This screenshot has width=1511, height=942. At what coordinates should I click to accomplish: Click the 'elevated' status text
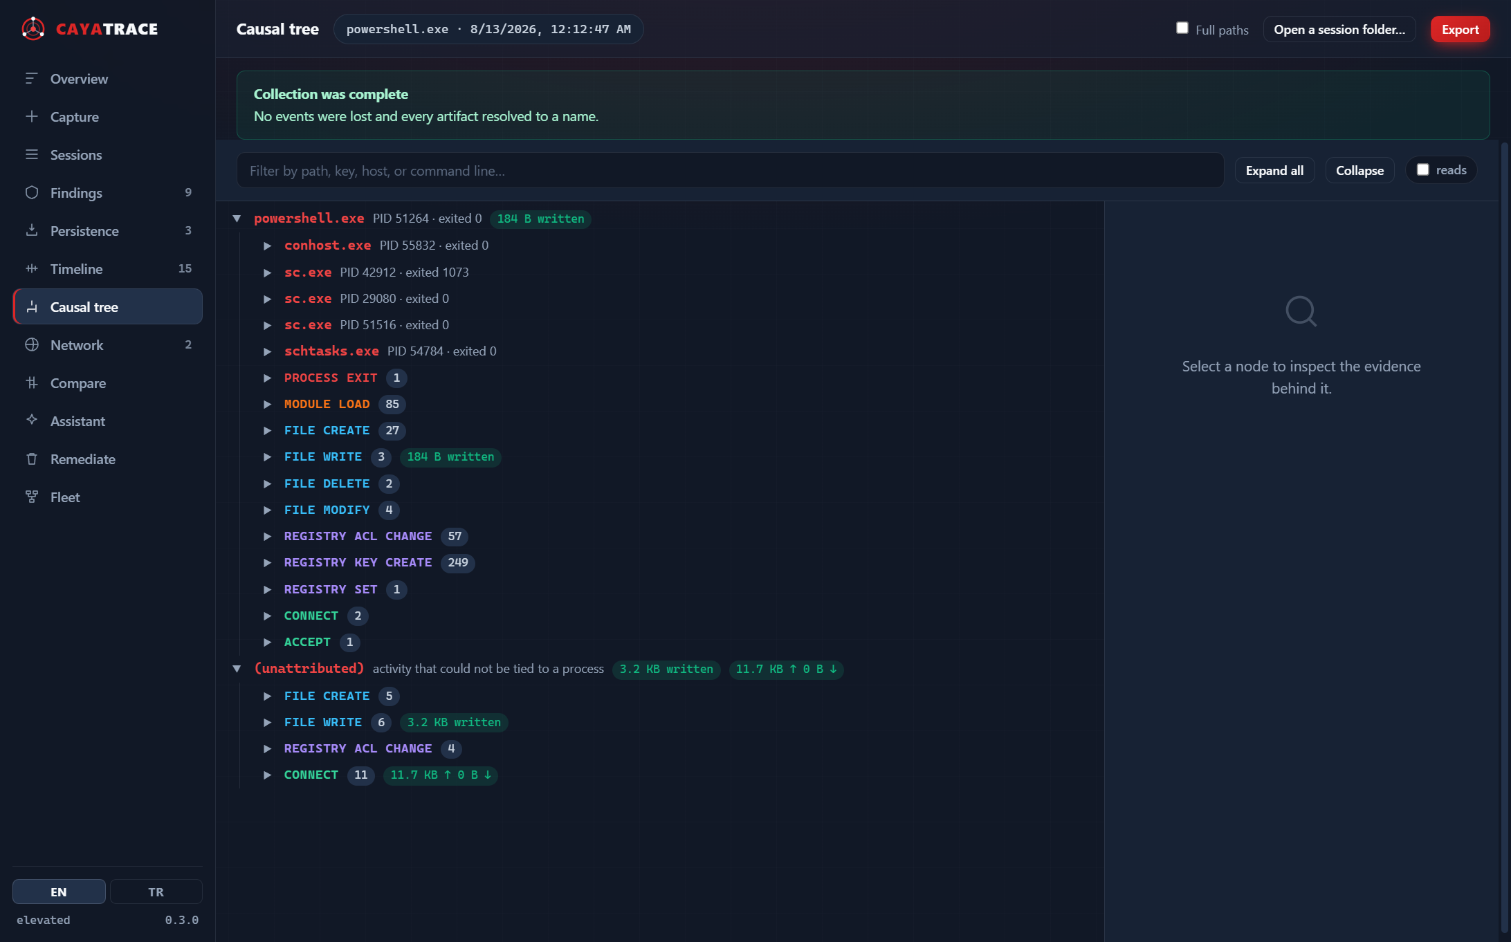click(x=44, y=920)
